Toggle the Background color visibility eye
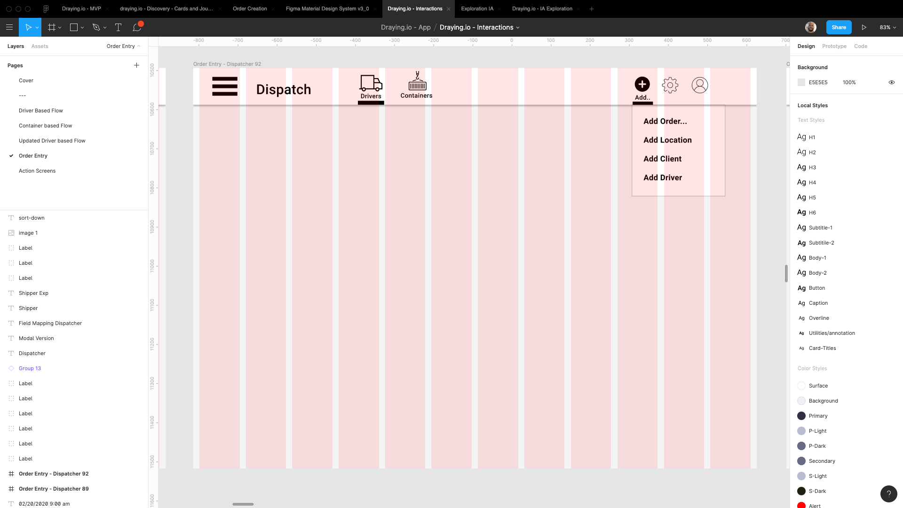The image size is (903, 508). click(891, 82)
